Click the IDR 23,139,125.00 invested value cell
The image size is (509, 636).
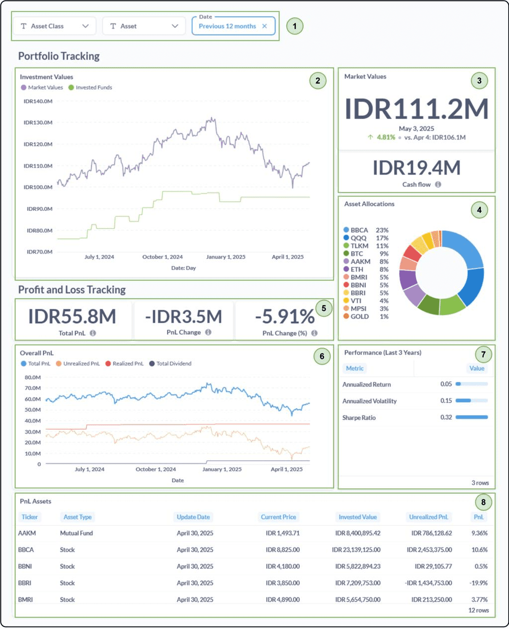tap(356, 550)
